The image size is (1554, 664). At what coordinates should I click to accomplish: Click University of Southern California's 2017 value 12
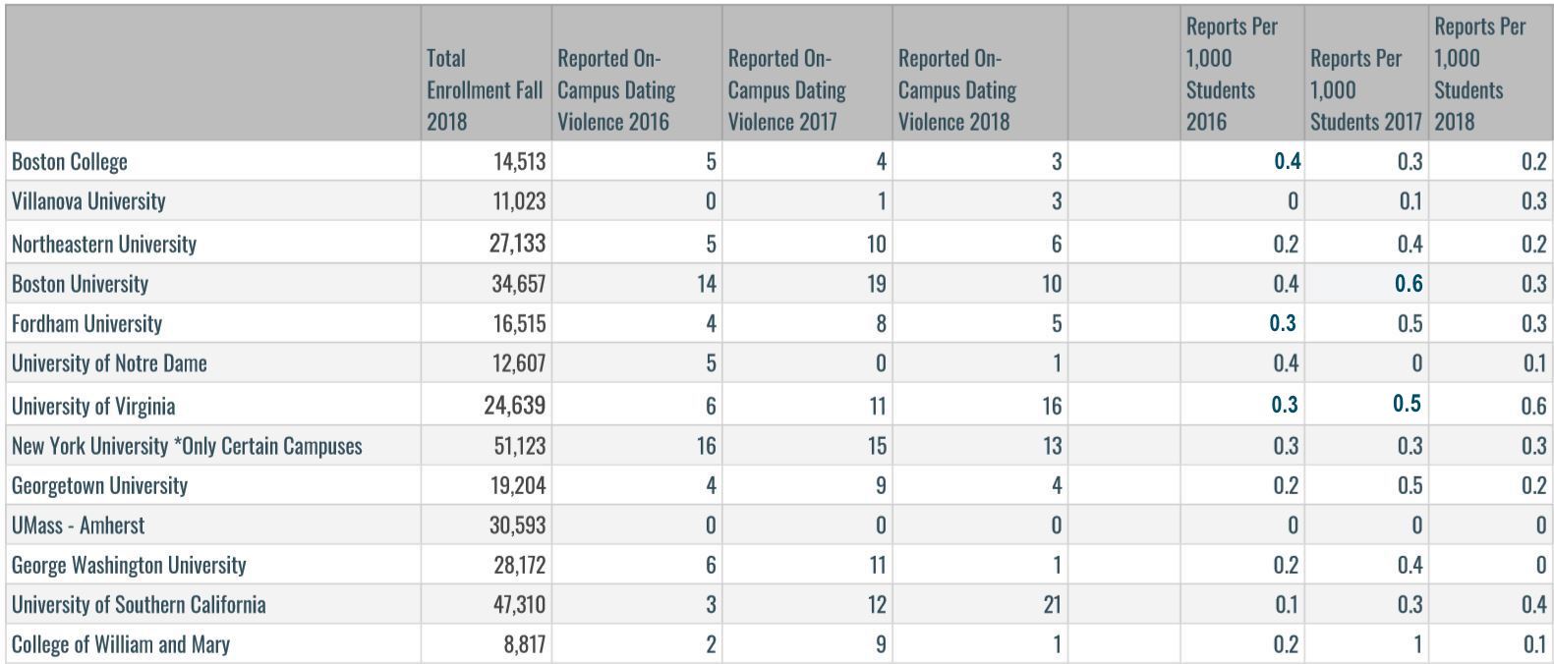[876, 604]
